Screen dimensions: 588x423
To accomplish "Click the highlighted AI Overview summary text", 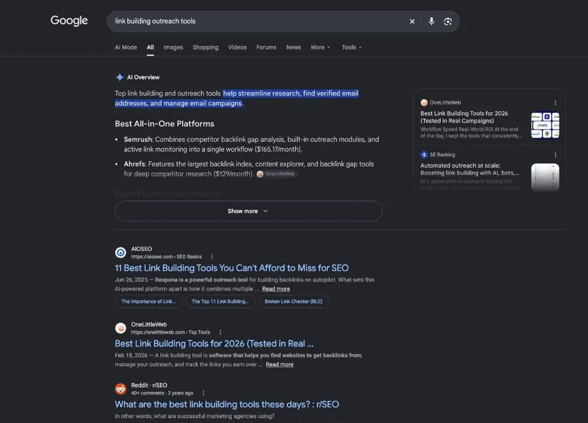I will (237, 98).
